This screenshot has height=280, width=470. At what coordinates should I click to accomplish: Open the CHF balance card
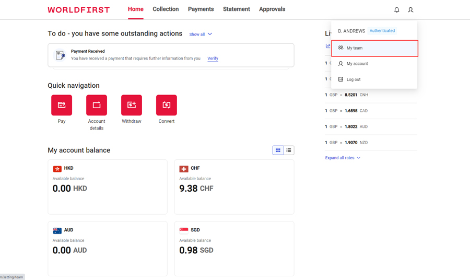pos(234,186)
